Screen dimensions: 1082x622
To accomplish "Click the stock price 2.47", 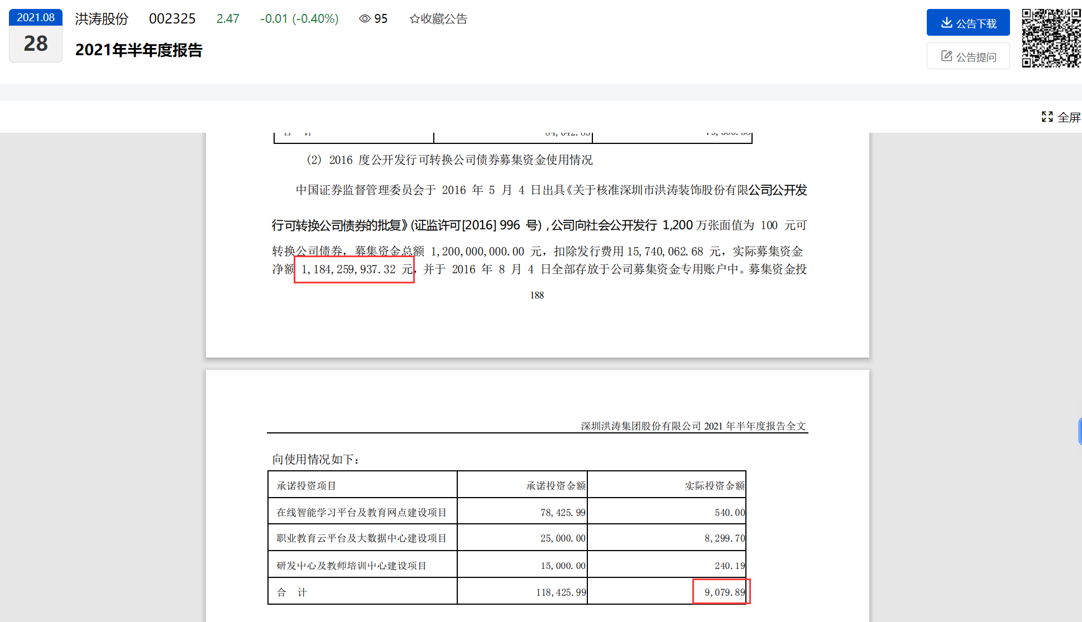I will pos(228,19).
